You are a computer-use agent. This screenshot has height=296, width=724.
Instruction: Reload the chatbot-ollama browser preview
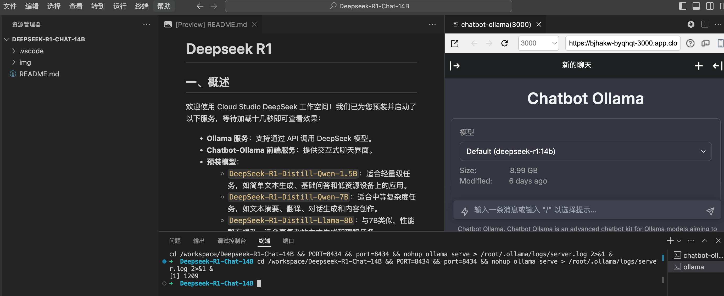pyautogui.click(x=504, y=43)
